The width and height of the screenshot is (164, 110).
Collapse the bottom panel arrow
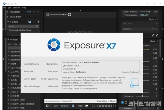coord(80,109)
